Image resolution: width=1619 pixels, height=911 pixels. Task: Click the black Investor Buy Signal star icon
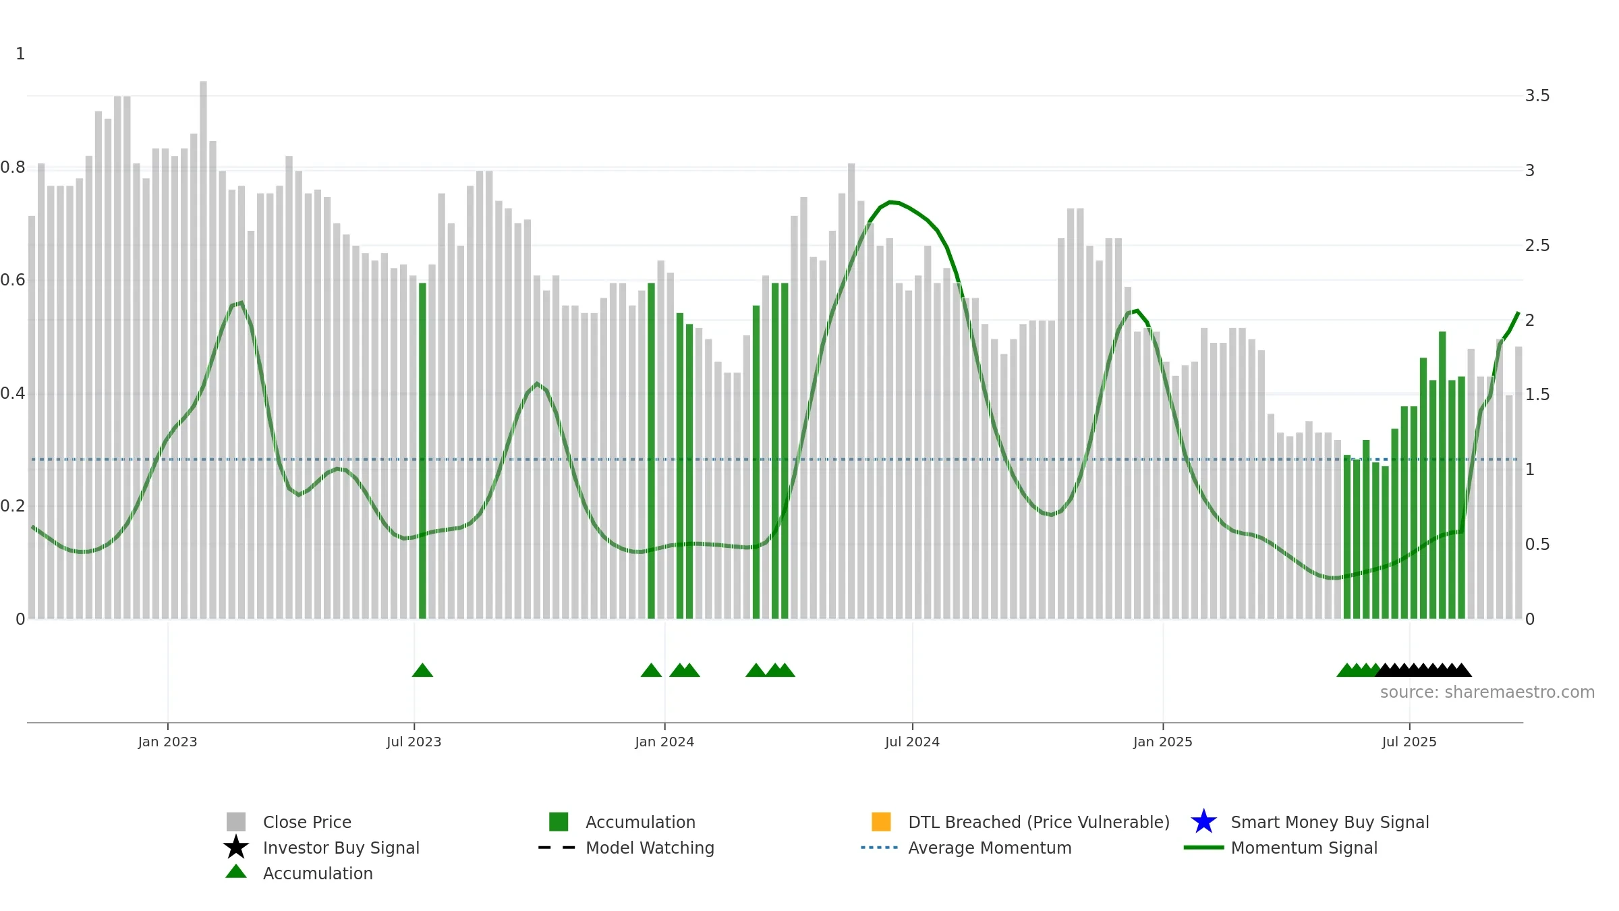(236, 848)
